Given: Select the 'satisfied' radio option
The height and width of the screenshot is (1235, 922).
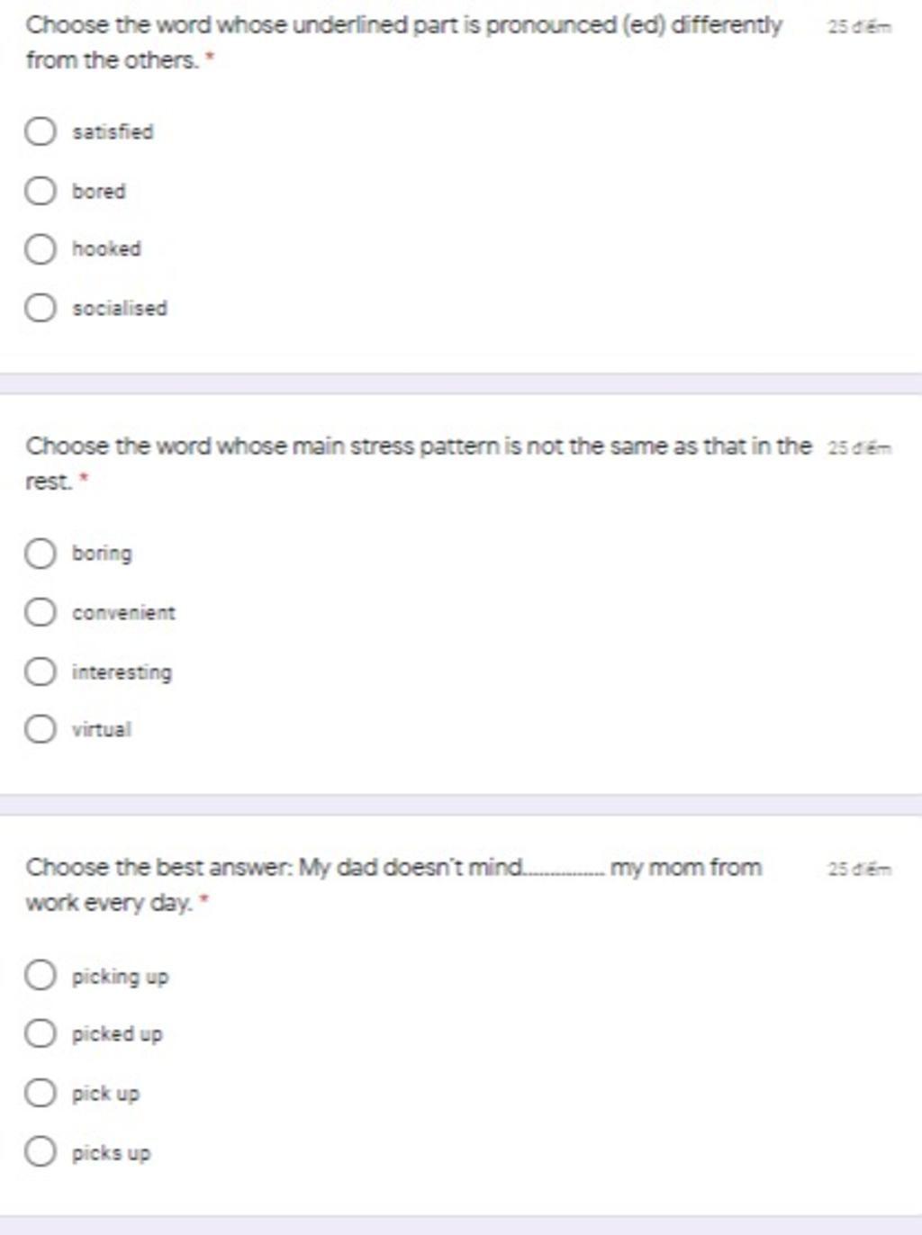Looking at the screenshot, I should pyautogui.click(x=40, y=131).
